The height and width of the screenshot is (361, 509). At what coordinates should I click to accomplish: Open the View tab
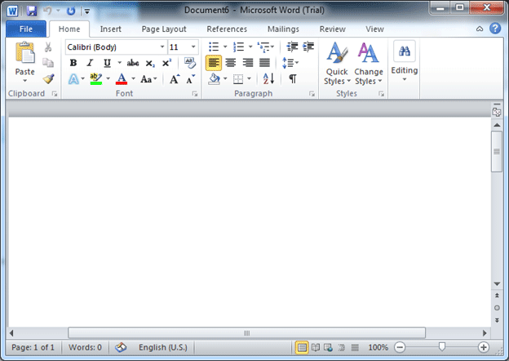pyautogui.click(x=374, y=29)
